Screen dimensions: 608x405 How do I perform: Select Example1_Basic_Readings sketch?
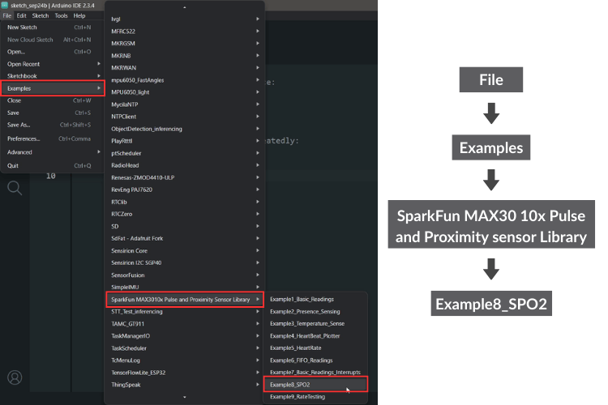click(x=302, y=299)
